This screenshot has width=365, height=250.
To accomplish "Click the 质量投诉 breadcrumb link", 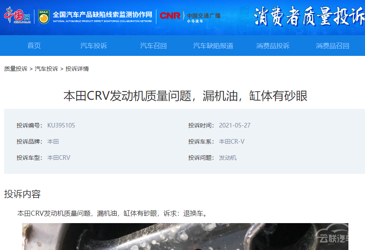I will pyautogui.click(x=16, y=69).
